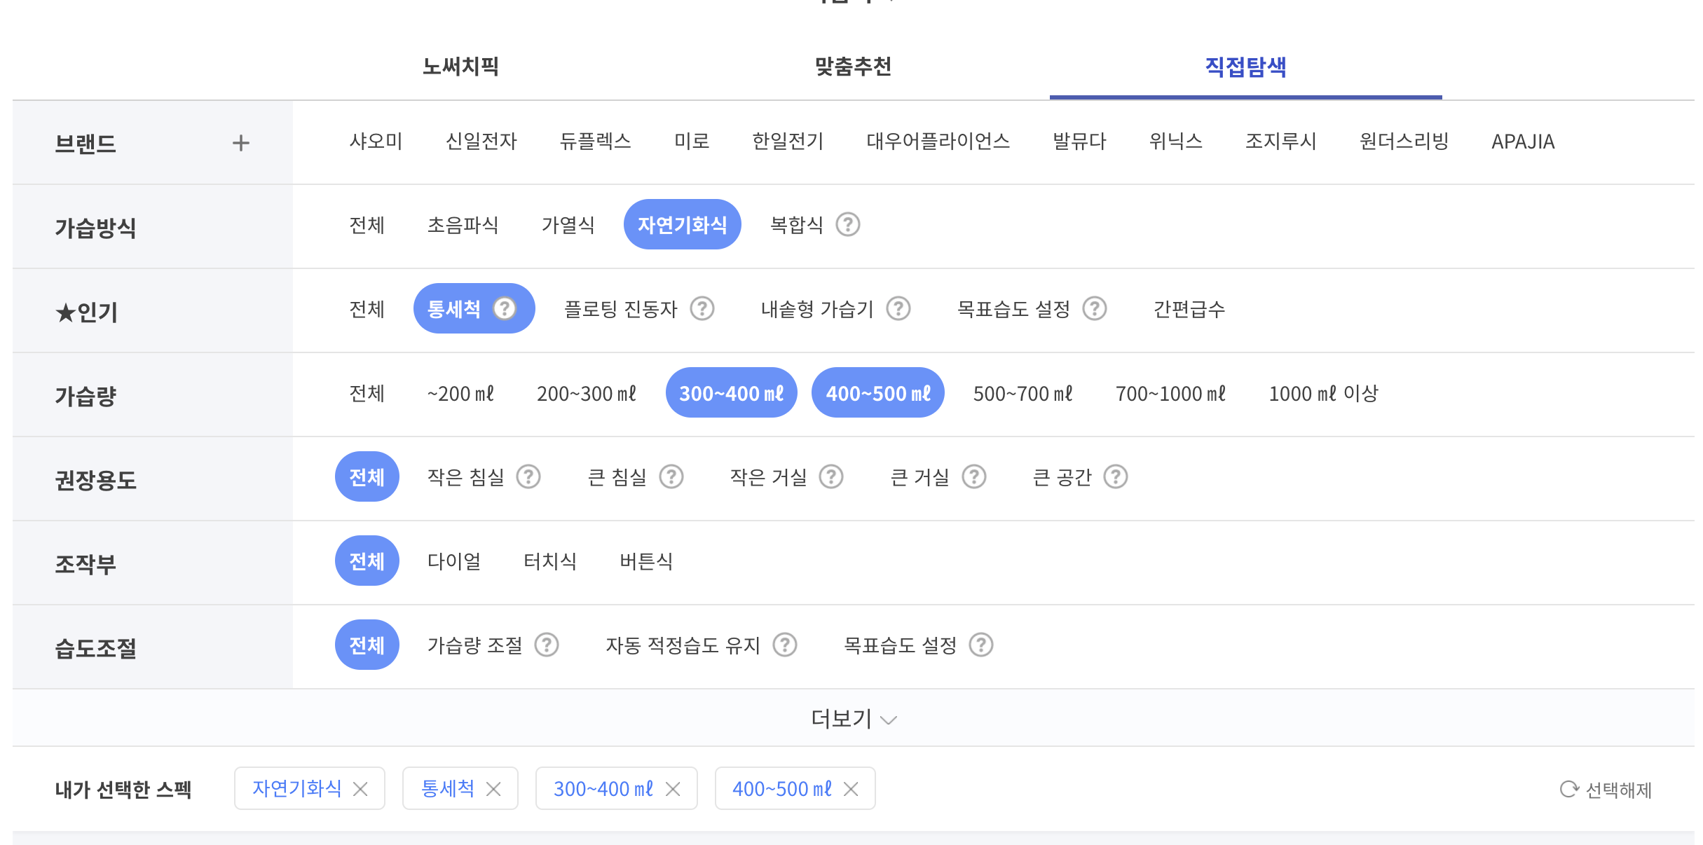This screenshot has width=1703, height=845.
Task: Expand the 브랜드 list with plus icon
Action: pos(240,143)
